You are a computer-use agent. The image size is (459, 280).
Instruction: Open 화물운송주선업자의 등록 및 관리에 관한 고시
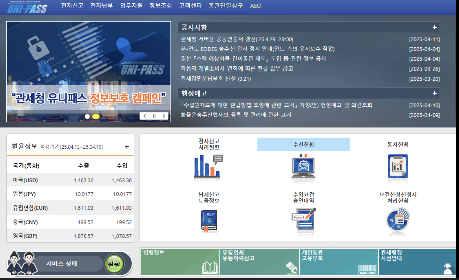236,115
